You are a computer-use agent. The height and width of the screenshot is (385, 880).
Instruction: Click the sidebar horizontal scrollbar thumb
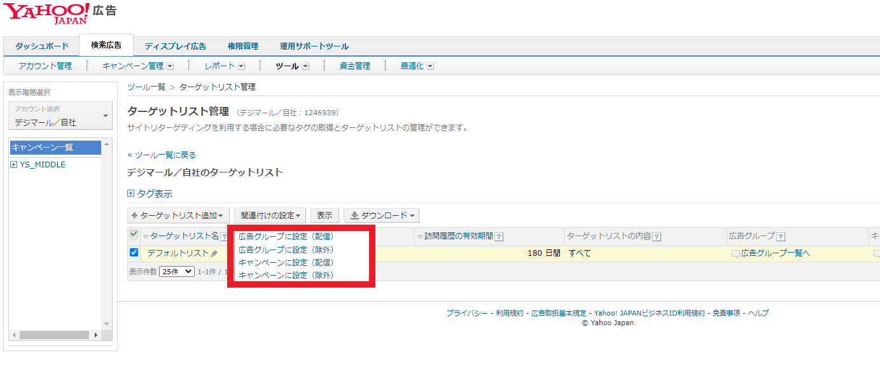coord(54,335)
